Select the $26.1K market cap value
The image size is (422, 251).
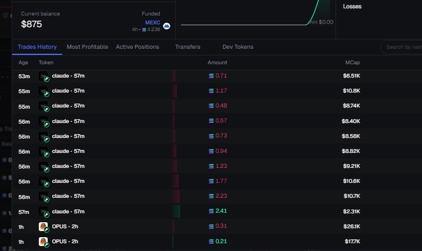352,227
